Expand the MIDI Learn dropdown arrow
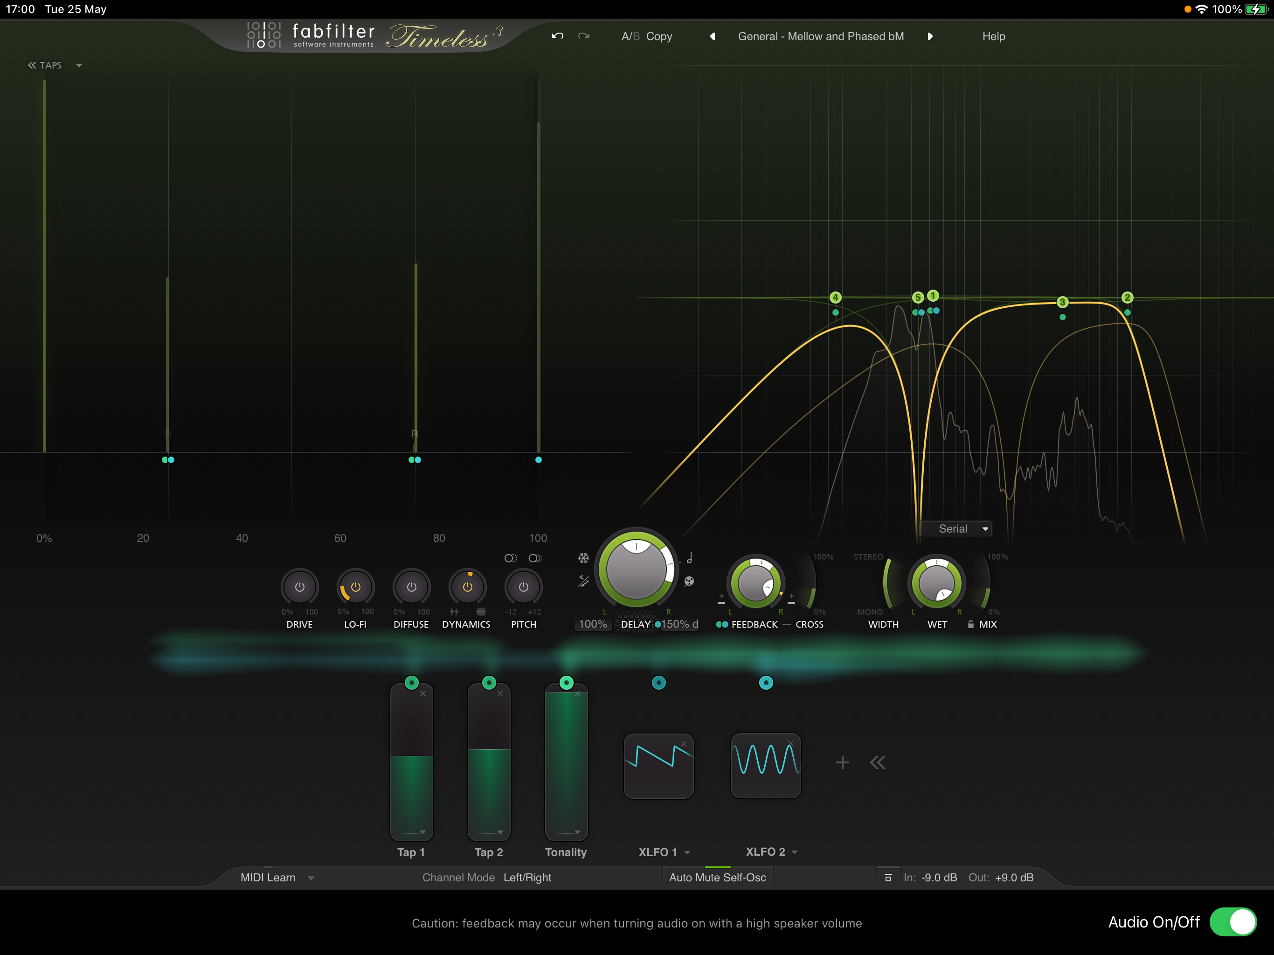 click(x=311, y=878)
